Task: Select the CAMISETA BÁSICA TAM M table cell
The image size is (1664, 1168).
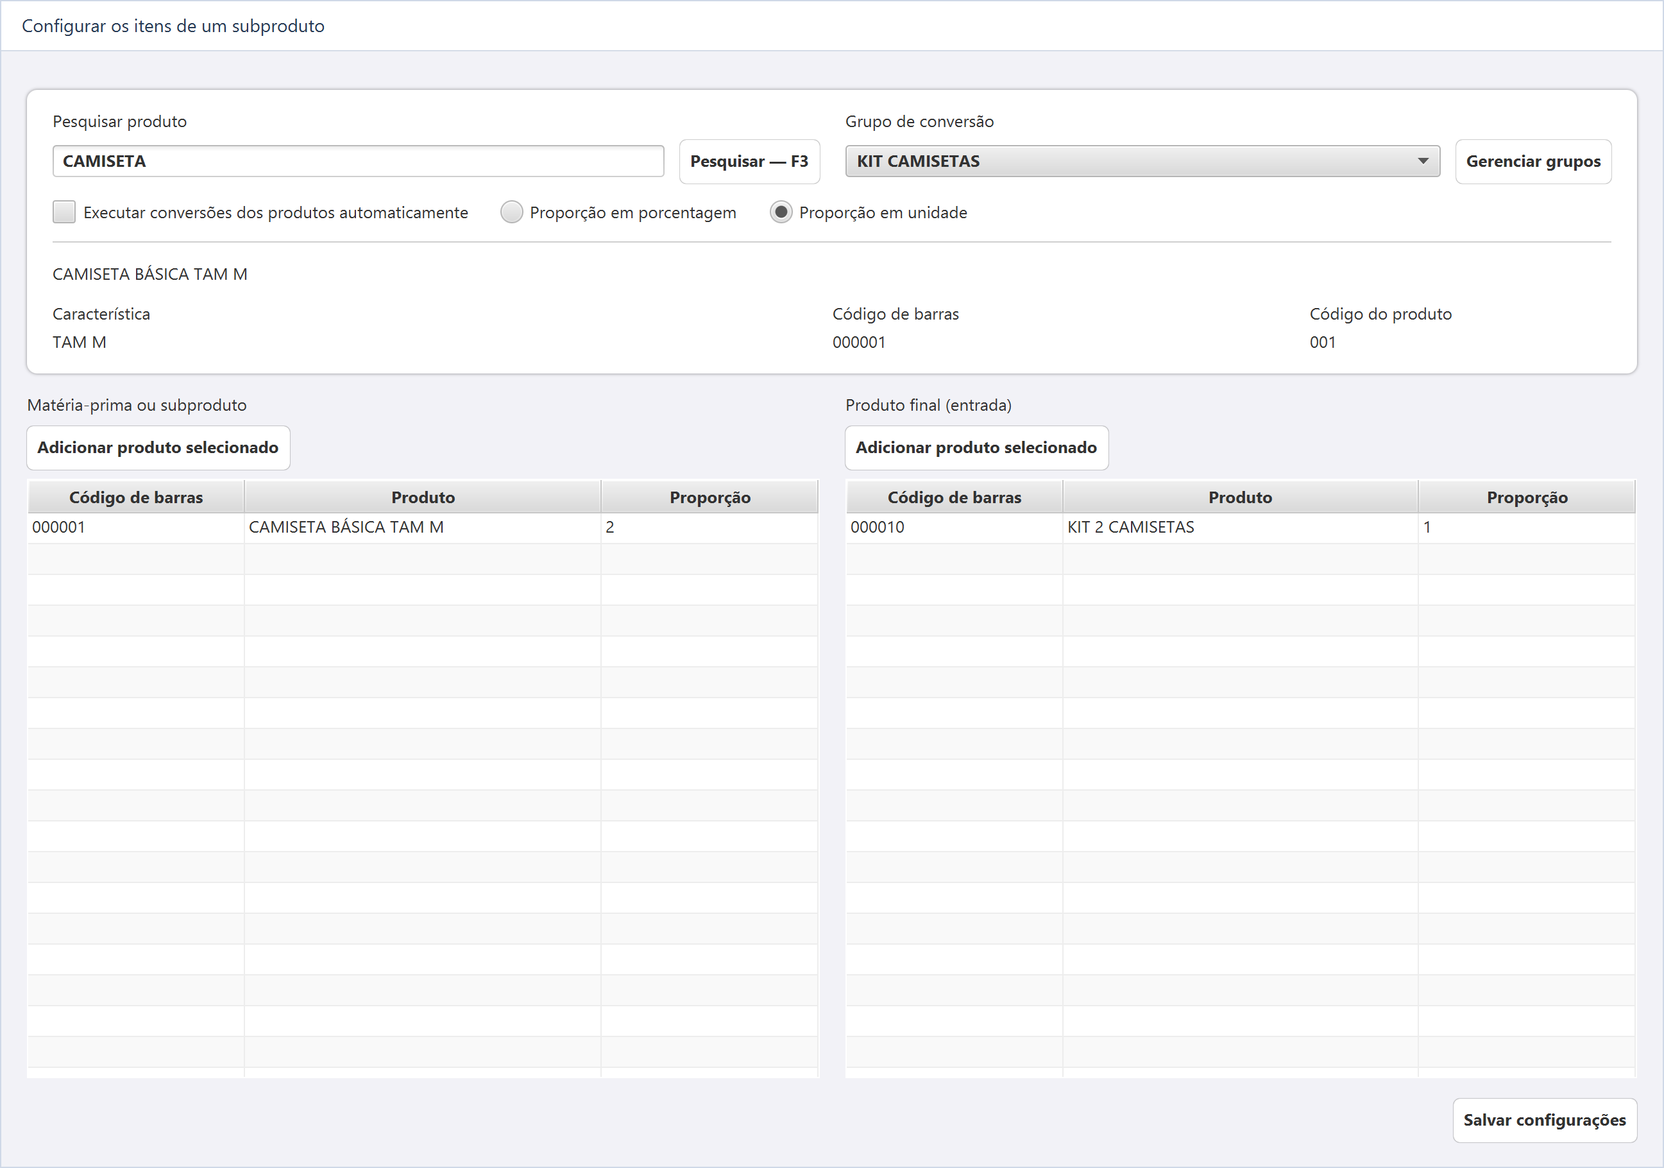Action: pos(423,528)
